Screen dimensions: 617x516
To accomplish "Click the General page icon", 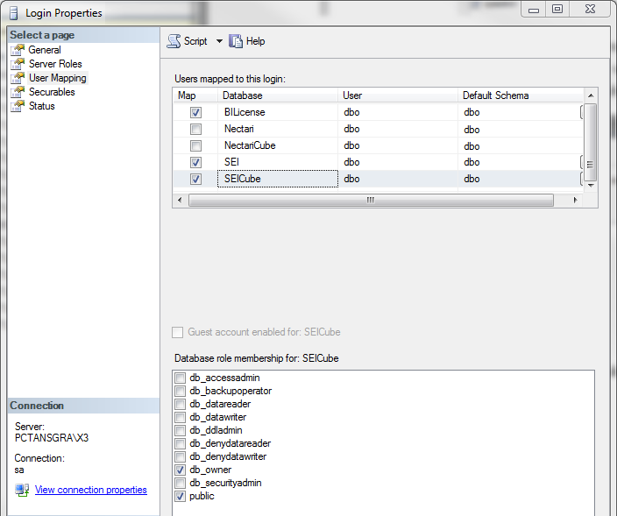I will [x=18, y=50].
